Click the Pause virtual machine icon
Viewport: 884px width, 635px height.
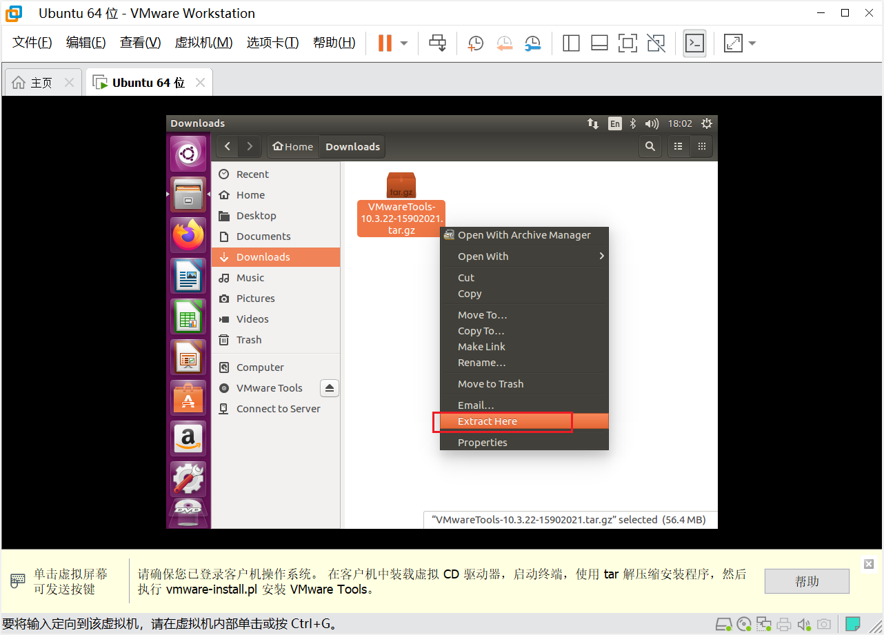click(x=385, y=43)
